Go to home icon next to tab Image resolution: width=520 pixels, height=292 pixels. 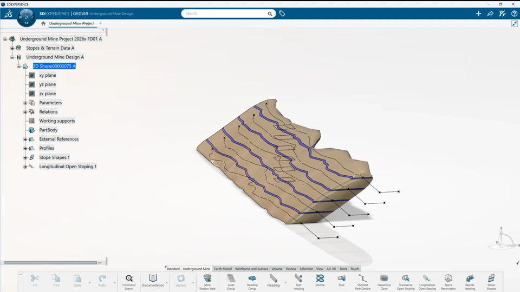click(x=43, y=23)
